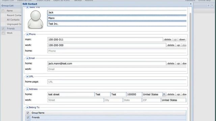This screenshot has height=121, width=216.
Task: Click the help question mark icon
Action: pos(212,5)
